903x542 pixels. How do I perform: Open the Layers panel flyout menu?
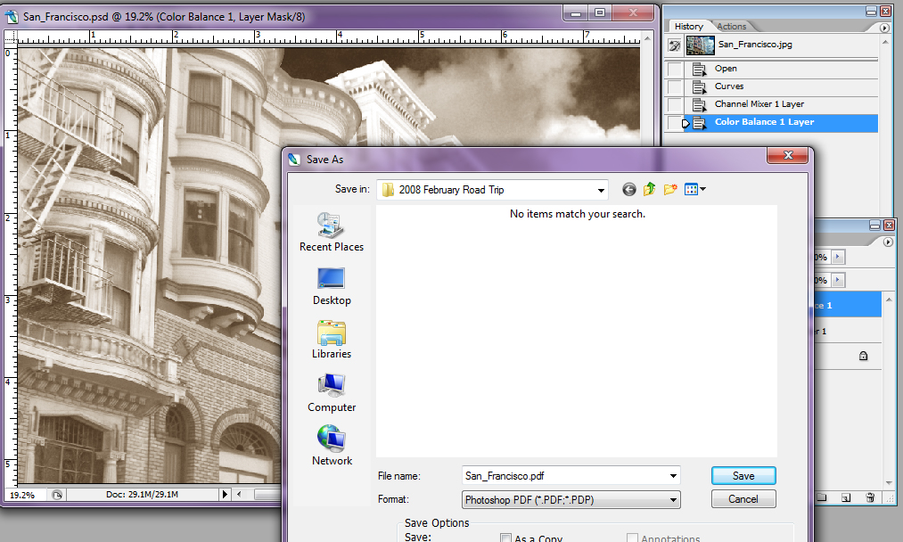(888, 242)
